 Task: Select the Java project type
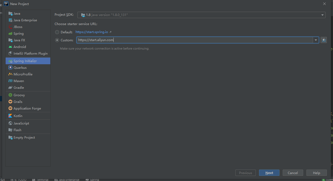(x=28, y=13)
